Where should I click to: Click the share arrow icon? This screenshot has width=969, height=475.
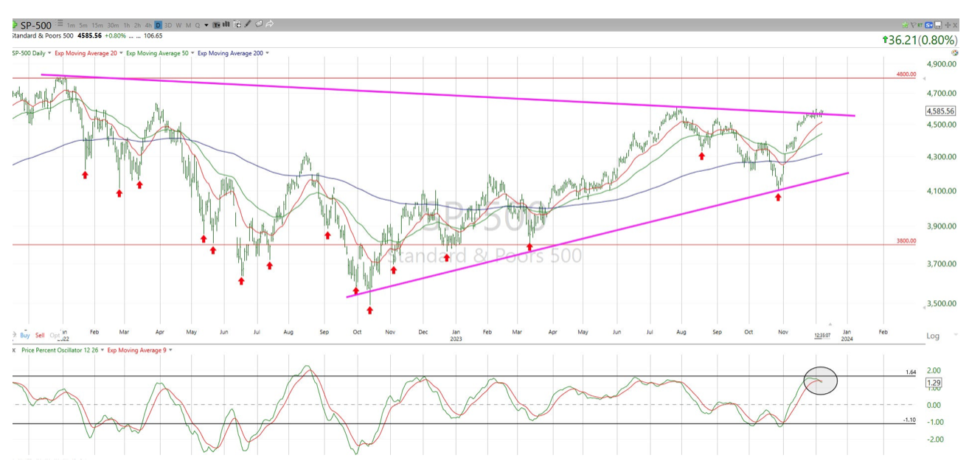pyautogui.click(x=270, y=24)
